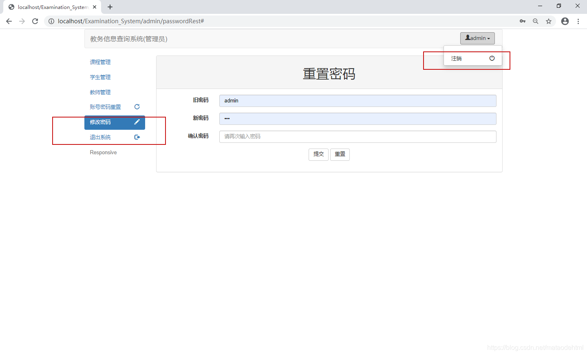Focus the 旧密码 input field
The width and height of the screenshot is (587, 355).
(358, 101)
